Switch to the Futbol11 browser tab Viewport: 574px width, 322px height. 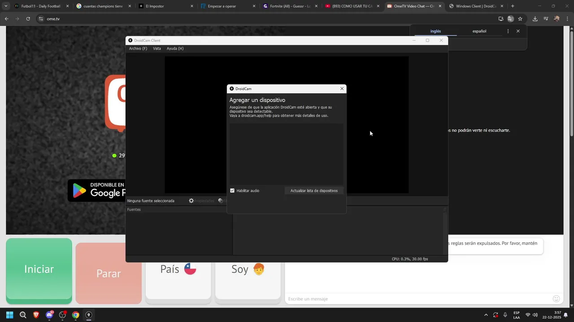coord(40,6)
